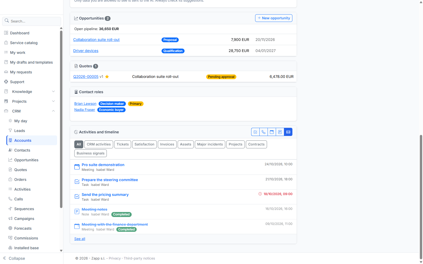
Task: Filter timeline by Invoices
Action: point(167,144)
